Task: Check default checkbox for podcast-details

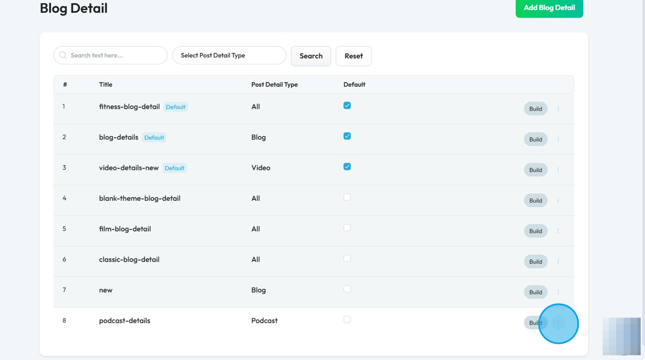Action: (347, 320)
